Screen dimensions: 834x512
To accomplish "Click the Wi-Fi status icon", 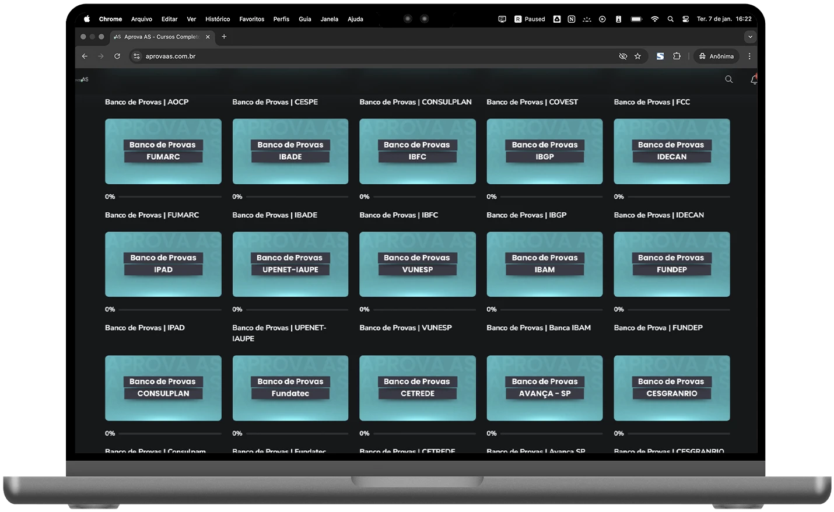I will [x=655, y=19].
